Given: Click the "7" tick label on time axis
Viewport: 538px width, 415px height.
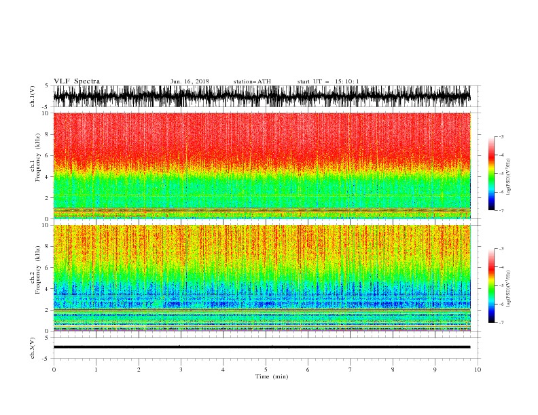Looking at the screenshot, I should [x=351, y=370].
